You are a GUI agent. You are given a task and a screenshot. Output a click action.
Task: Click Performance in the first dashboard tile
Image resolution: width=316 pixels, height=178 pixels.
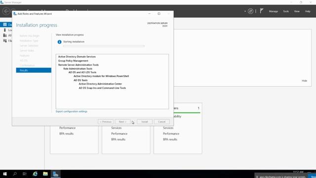(x=68, y=128)
